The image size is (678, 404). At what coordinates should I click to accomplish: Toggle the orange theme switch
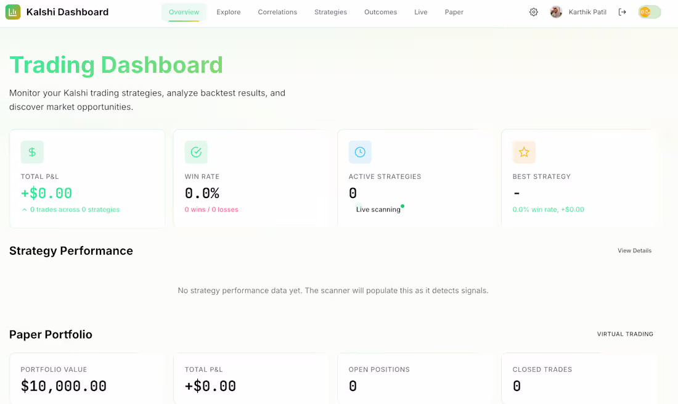(x=650, y=12)
